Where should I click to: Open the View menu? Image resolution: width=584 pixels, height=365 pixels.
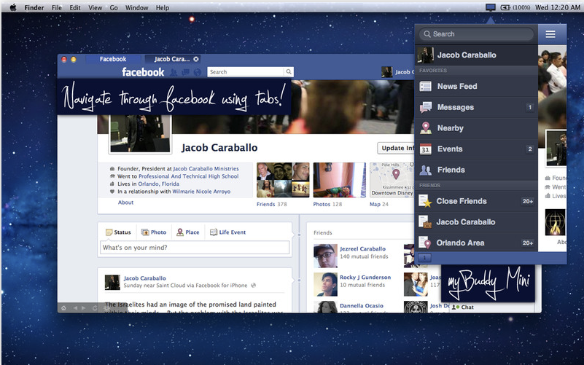[x=95, y=7]
